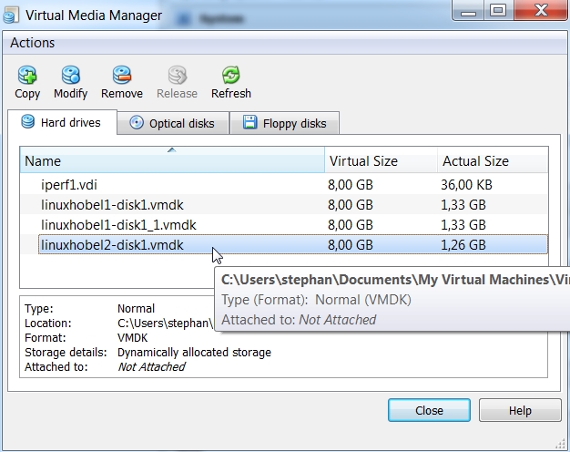Sort list by Name column header

click(172, 161)
